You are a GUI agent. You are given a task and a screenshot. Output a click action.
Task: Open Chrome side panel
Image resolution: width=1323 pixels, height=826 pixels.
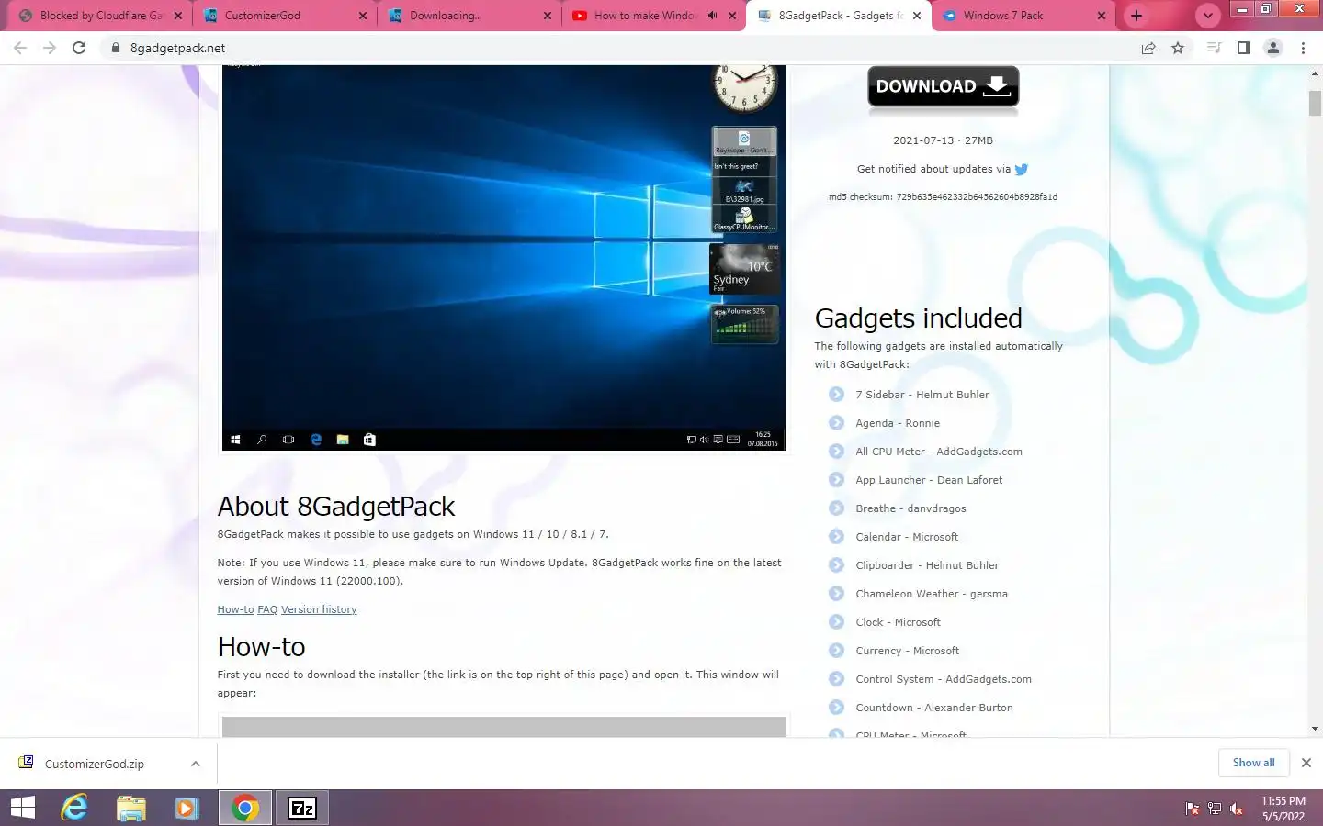click(1243, 48)
